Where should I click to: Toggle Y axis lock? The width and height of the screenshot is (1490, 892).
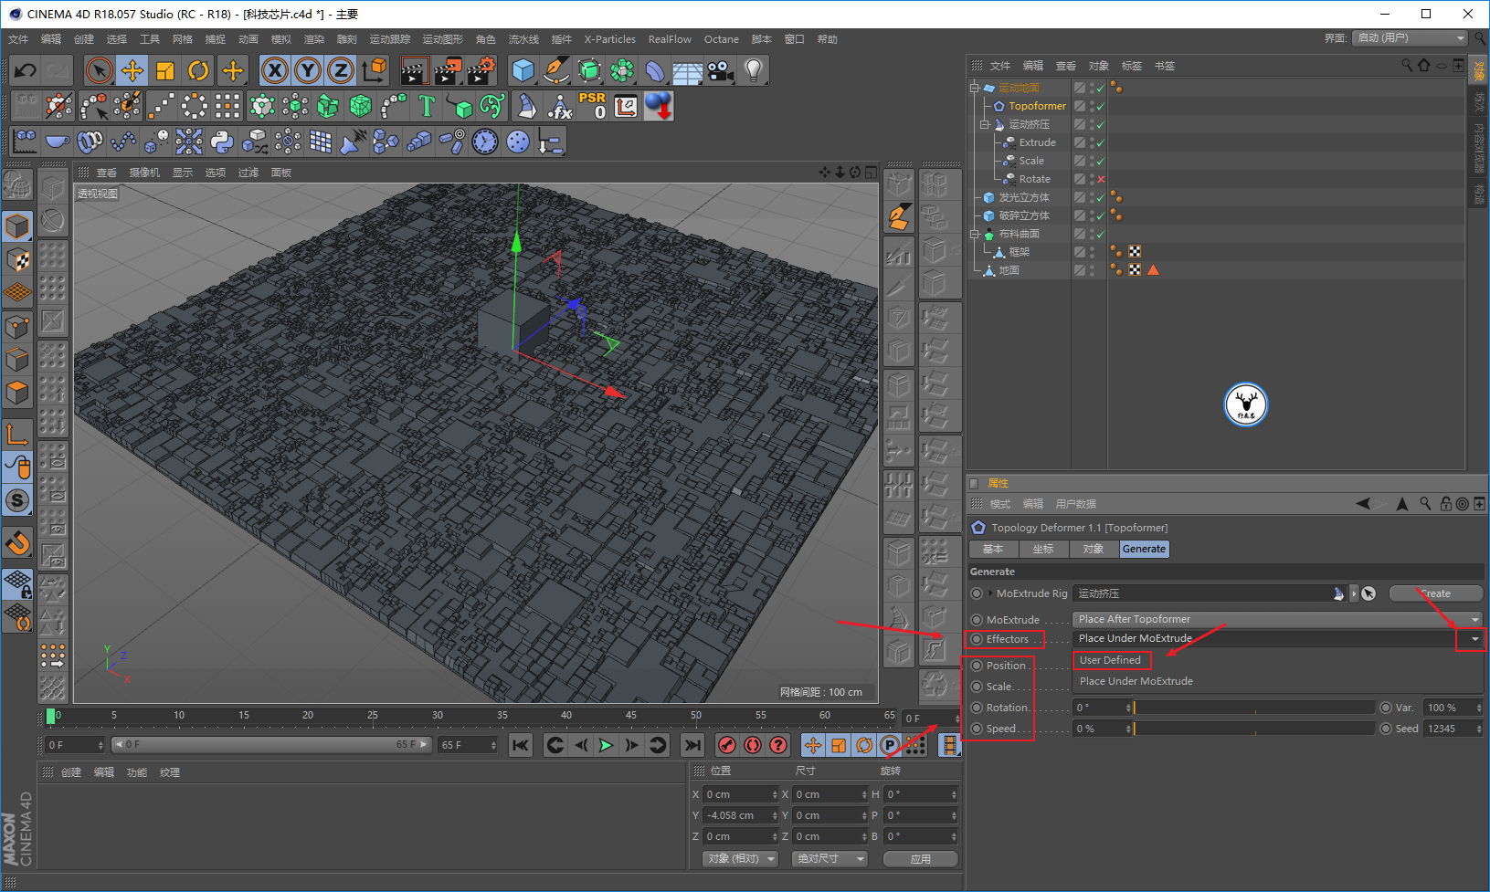(308, 70)
